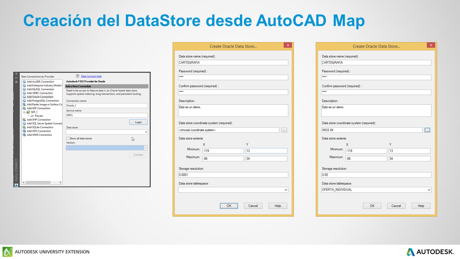Click Maximum X field in right dialog
The image size is (460, 259).
[366, 159]
